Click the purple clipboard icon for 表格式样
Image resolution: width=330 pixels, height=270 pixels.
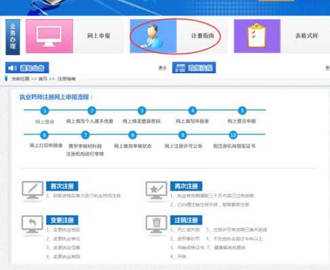point(257,36)
